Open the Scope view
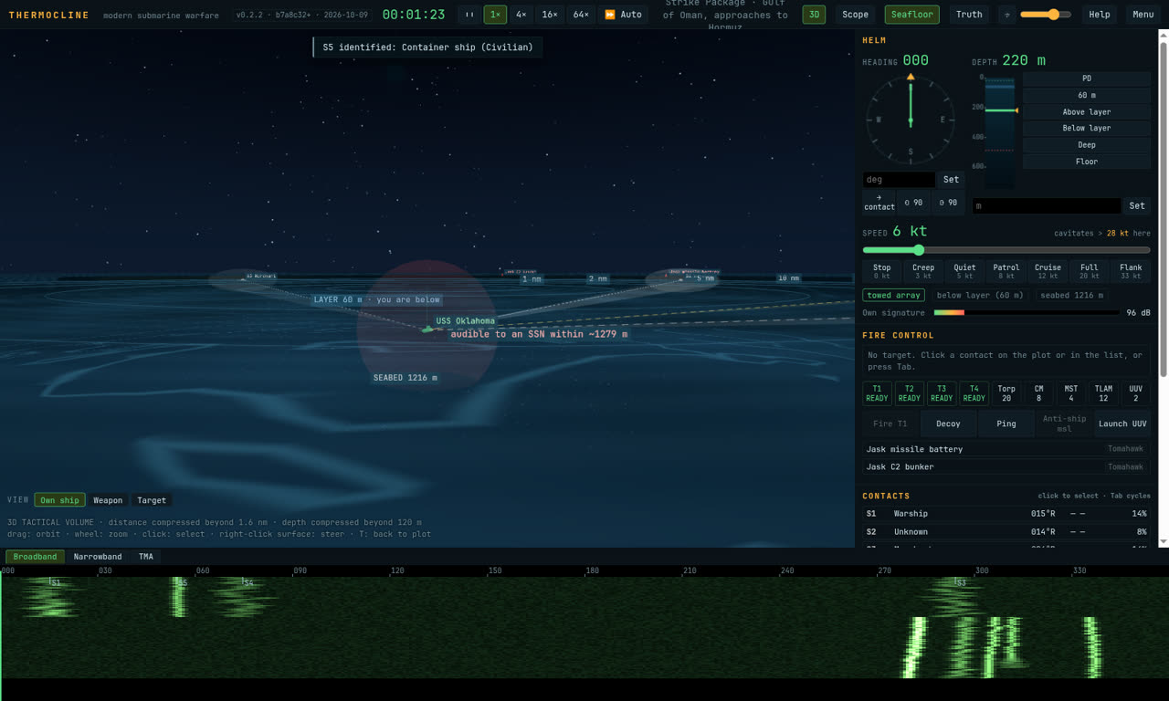 [x=856, y=15]
